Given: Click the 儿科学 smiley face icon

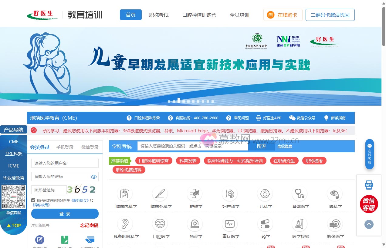Looking at the screenshot, I should tap(265, 194).
